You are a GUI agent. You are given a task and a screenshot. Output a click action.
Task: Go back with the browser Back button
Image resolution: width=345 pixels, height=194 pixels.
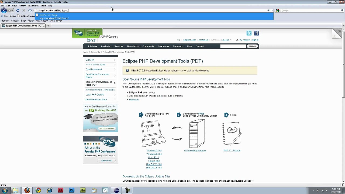4,11
